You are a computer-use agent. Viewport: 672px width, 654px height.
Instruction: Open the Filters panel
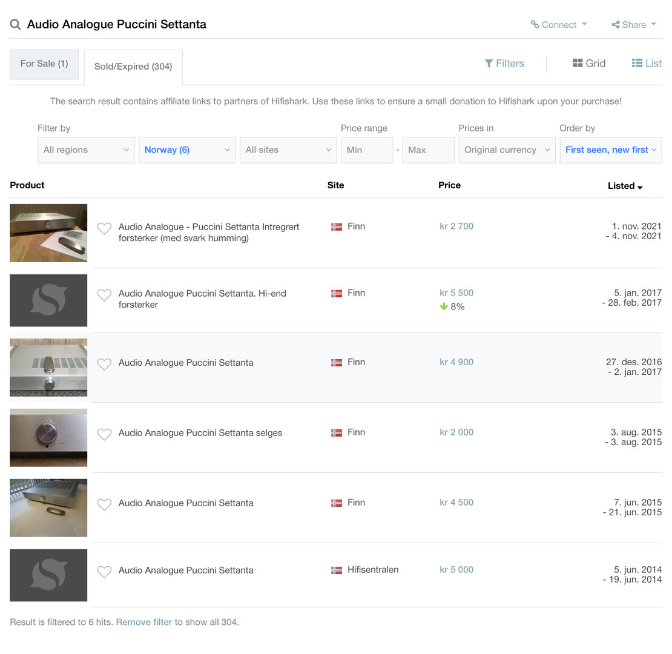pos(504,64)
